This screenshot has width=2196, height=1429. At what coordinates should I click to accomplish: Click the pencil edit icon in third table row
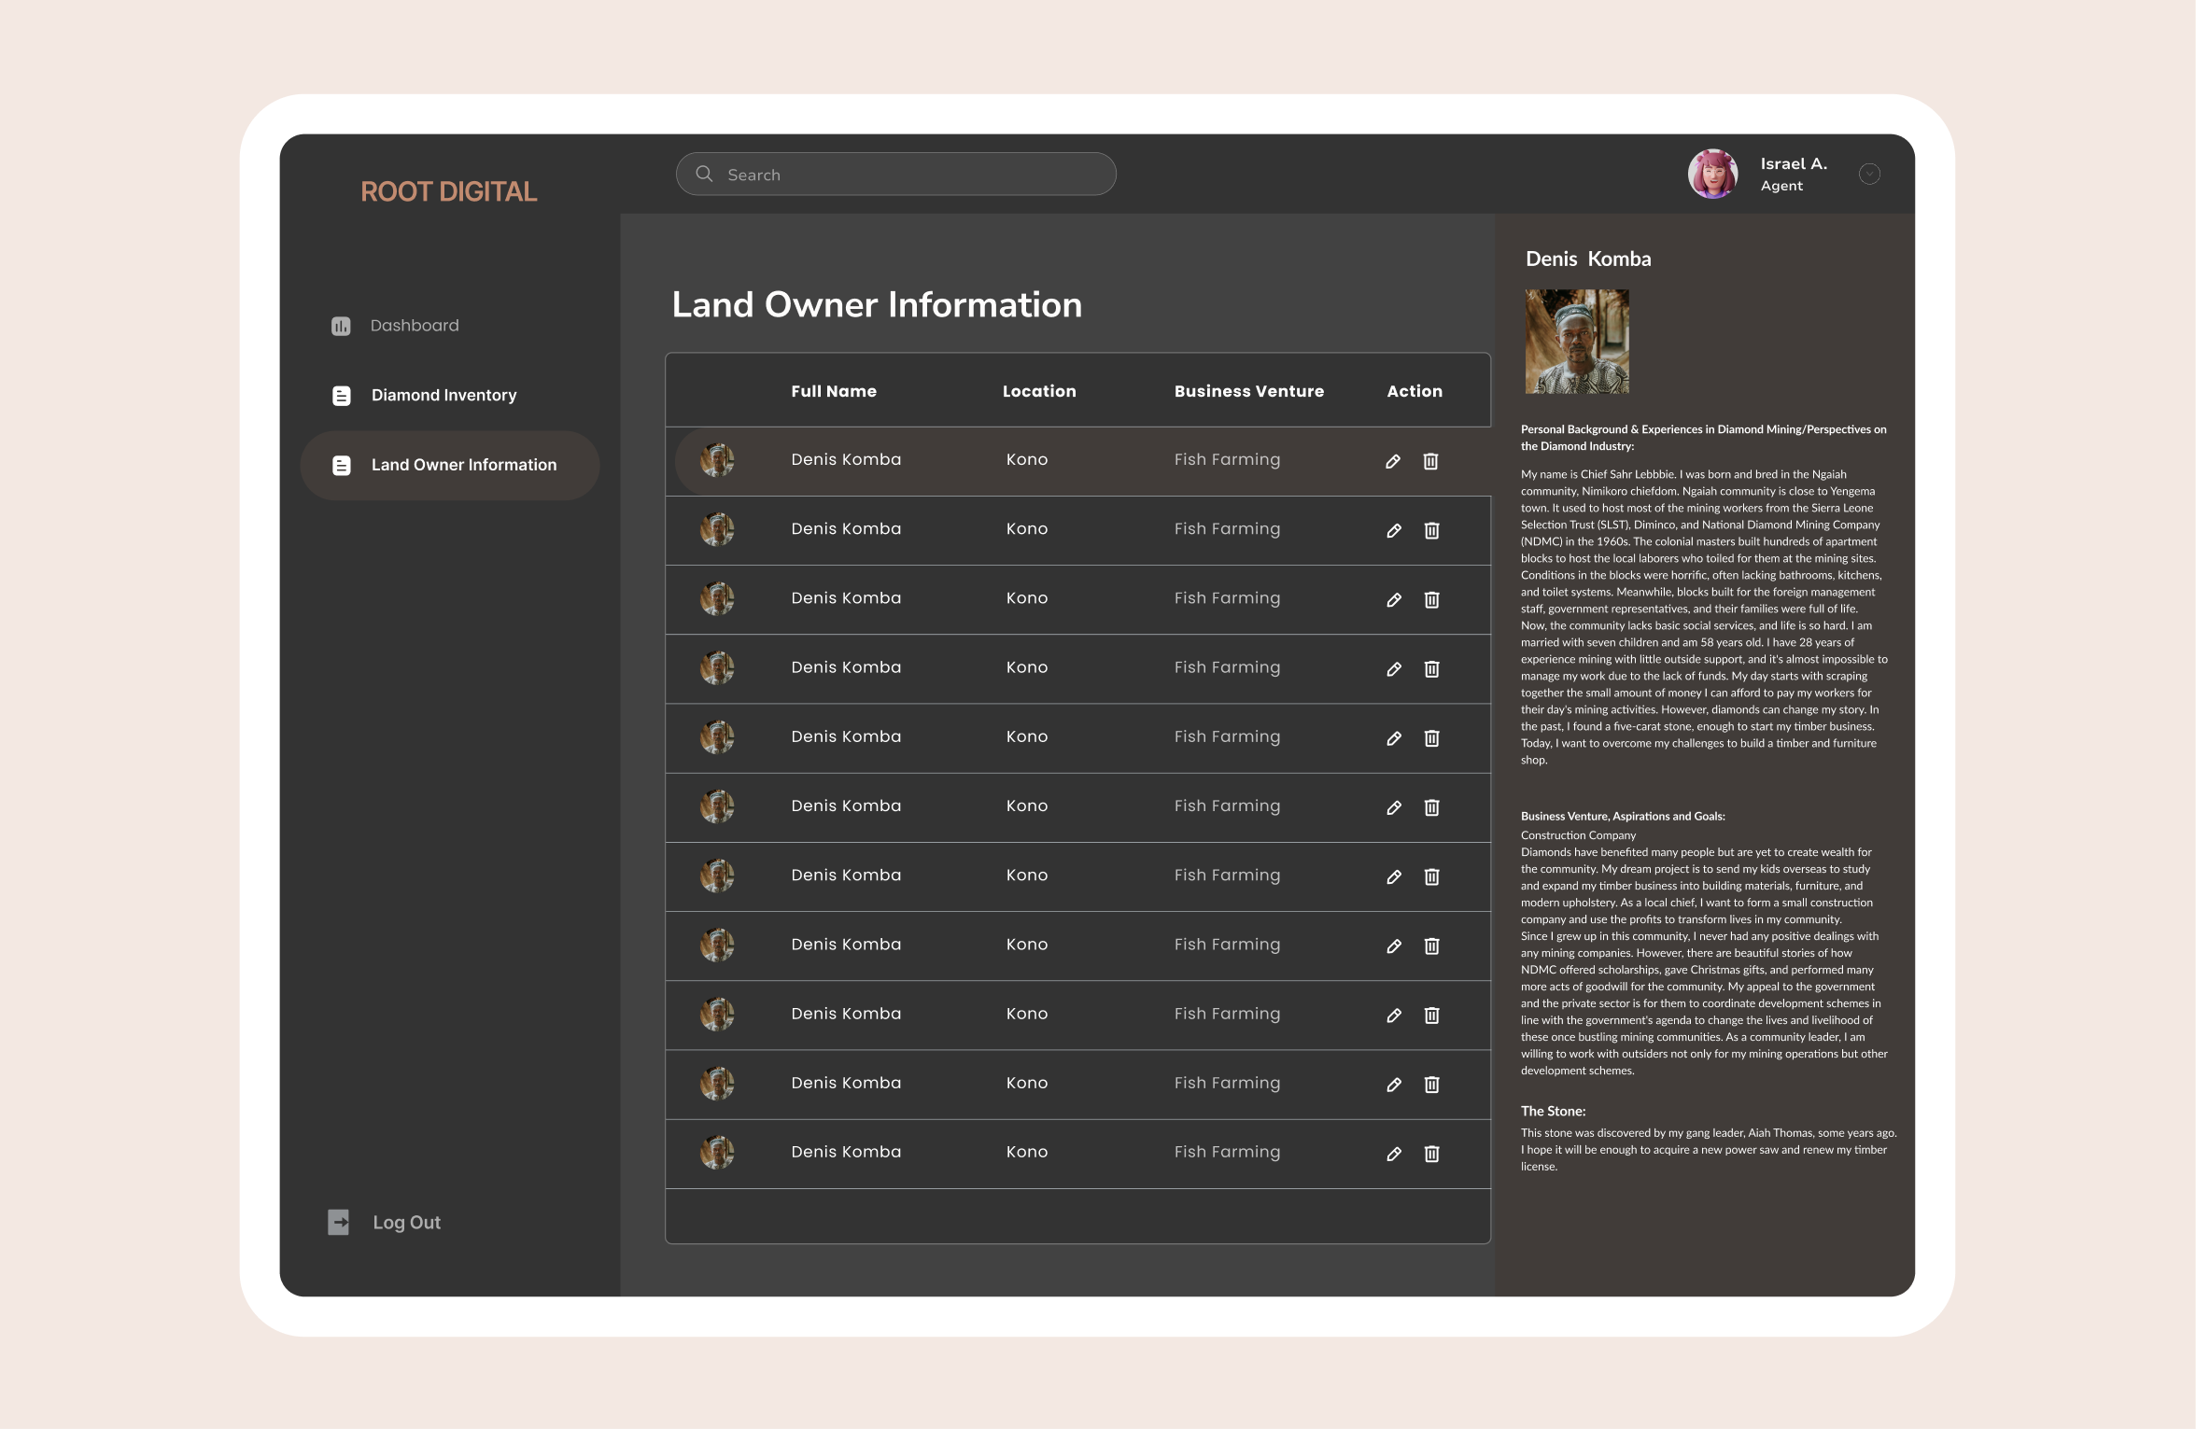coord(1394,599)
